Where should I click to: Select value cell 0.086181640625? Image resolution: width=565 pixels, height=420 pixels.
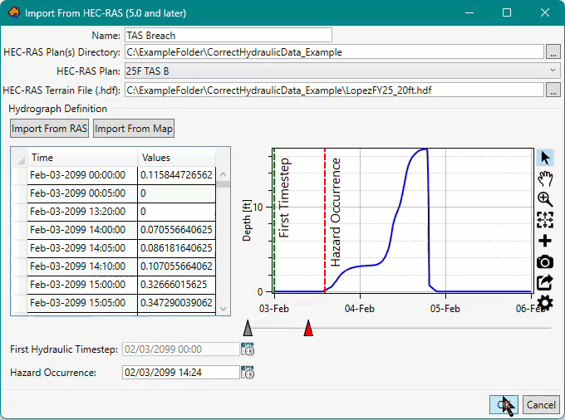(176, 248)
